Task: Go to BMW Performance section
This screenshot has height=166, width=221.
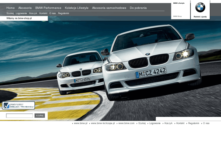Action: click(x=48, y=8)
